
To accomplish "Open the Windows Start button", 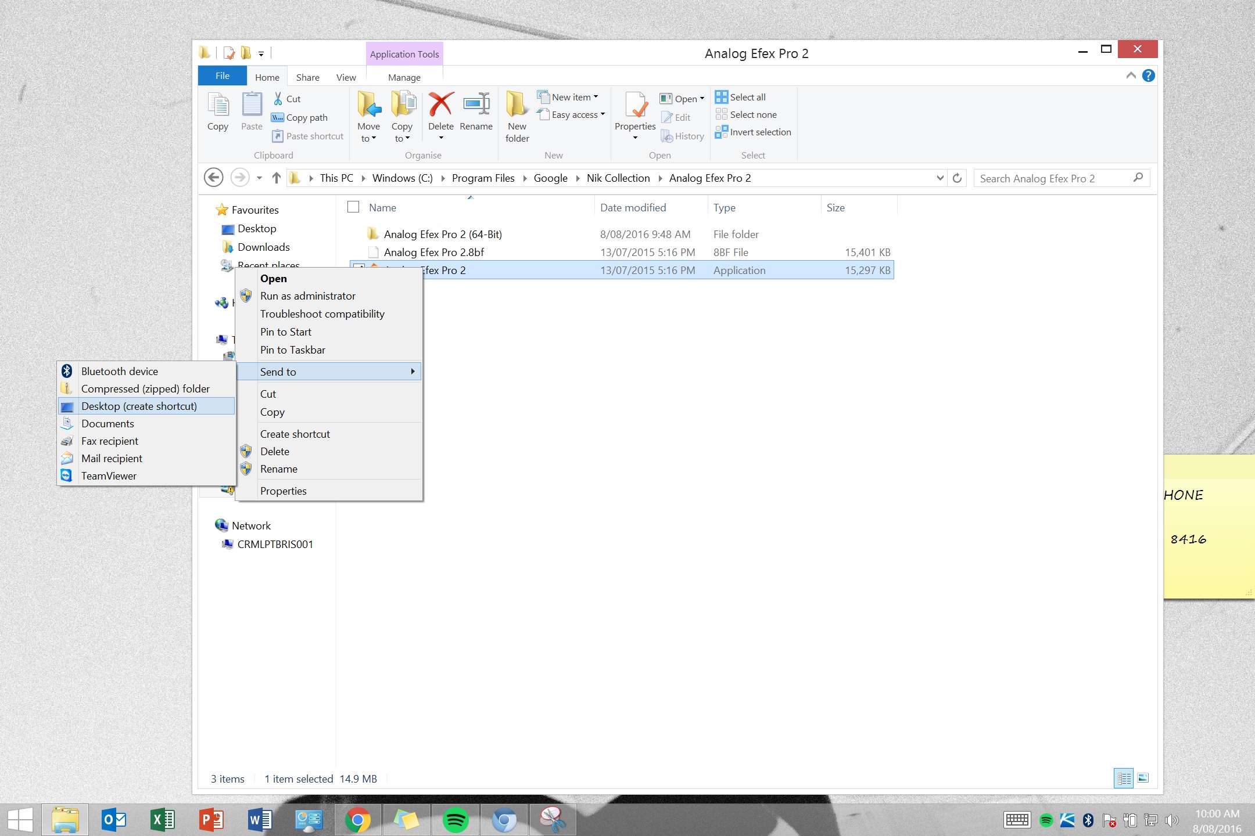I will pos(20,820).
